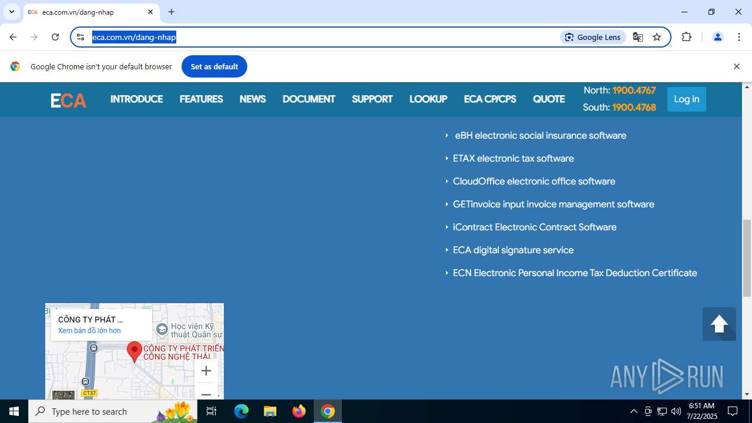Open ECA digital signature service link

pos(513,250)
